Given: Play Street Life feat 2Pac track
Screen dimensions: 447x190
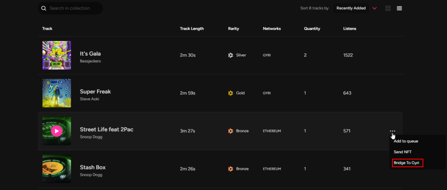Looking at the screenshot, I should (x=57, y=131).
